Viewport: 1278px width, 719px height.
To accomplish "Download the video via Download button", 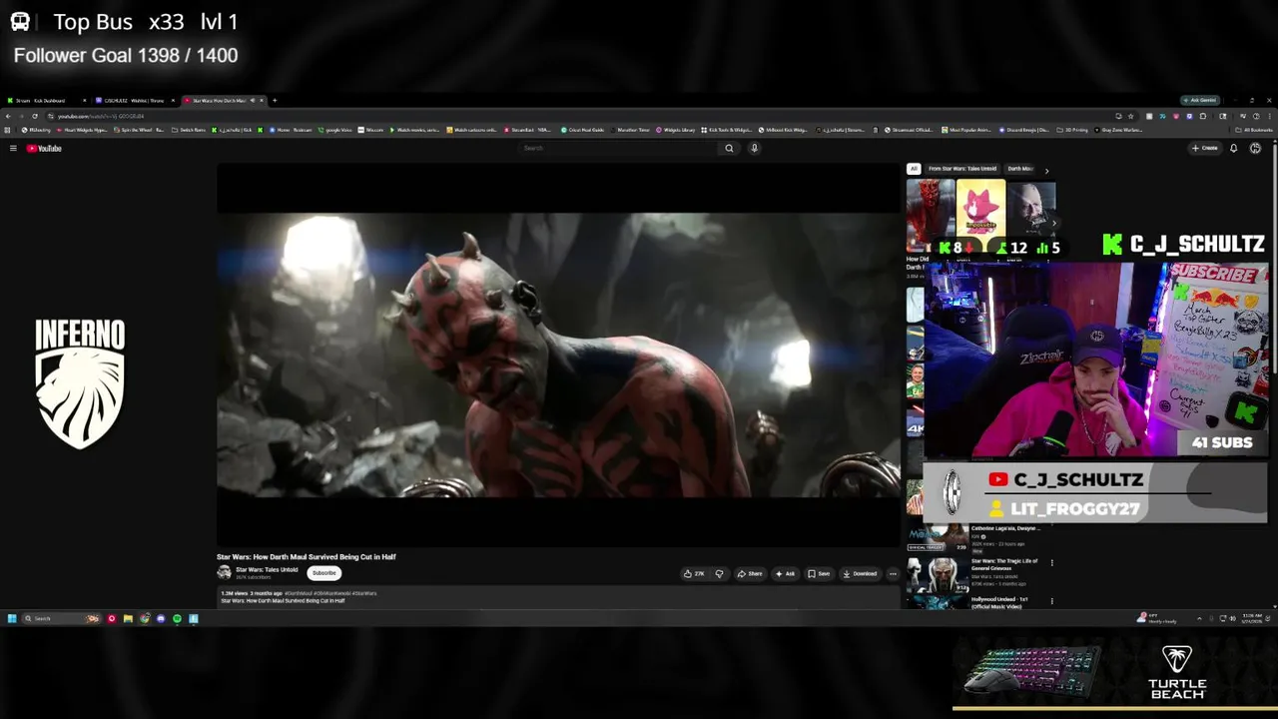I will point(860,573).
